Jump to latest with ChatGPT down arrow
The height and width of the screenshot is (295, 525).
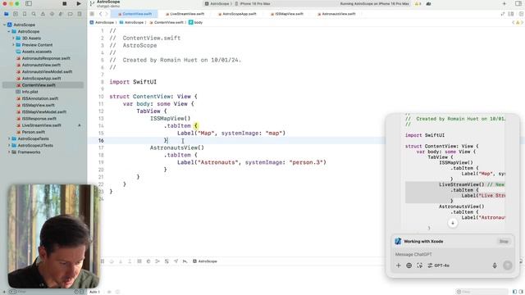click(453, 223)
